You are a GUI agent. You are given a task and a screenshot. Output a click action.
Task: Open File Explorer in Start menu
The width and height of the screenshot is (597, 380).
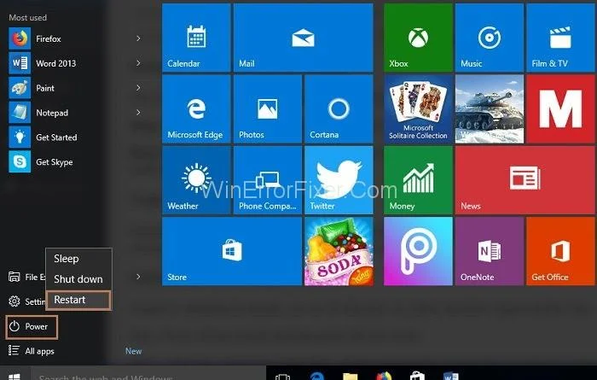coord(26,277)
